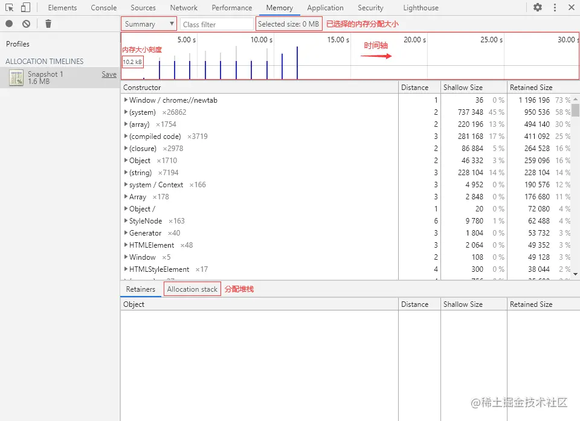580x421 pixels.
Task: Click Retained Size header in retainers pane
Action: pos(543,304)
